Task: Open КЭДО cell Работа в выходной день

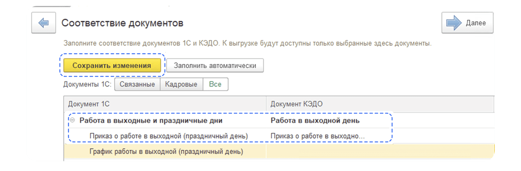Action: (315, 120)
